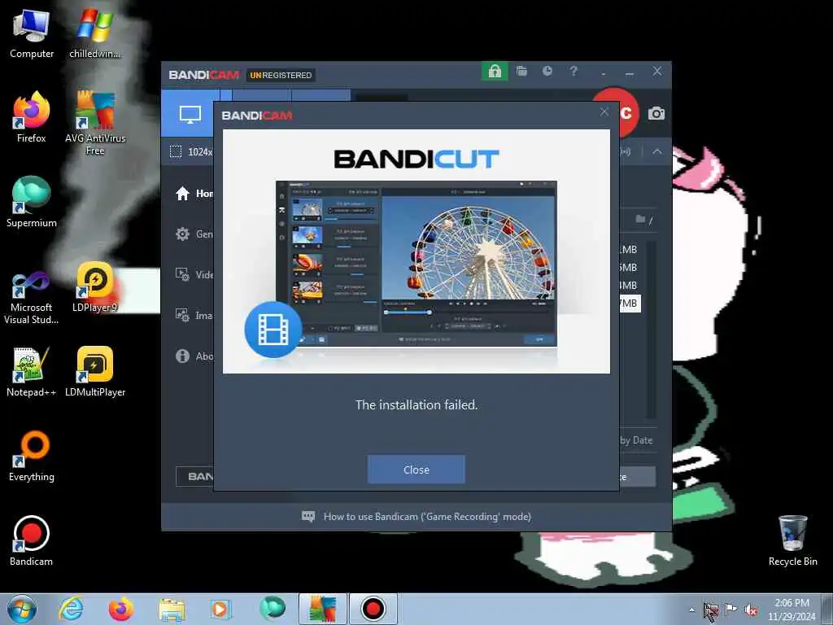Click the Bandicam file list scrollbar

[651, 330]
